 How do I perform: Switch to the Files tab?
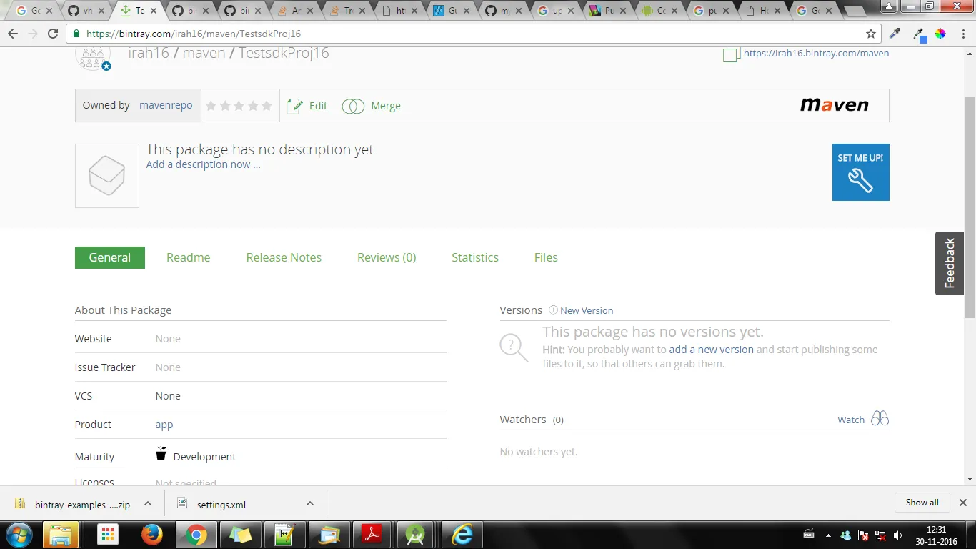tap(546, 257)
